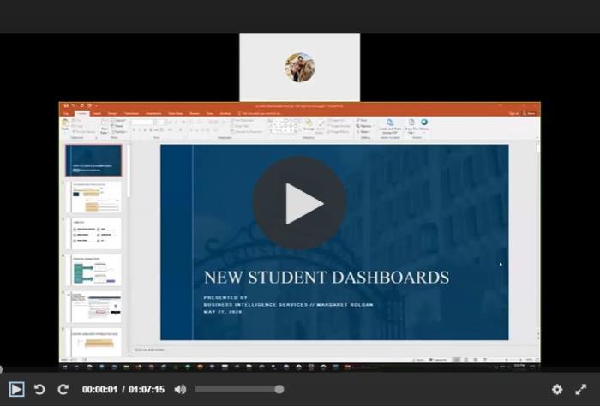
Task: Switch to the Insert ribbon tab
Action: (97, 114)
